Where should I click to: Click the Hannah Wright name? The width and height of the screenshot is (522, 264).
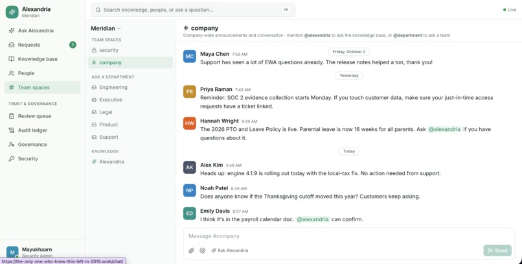pyautogui.click(x=220, y=121)
